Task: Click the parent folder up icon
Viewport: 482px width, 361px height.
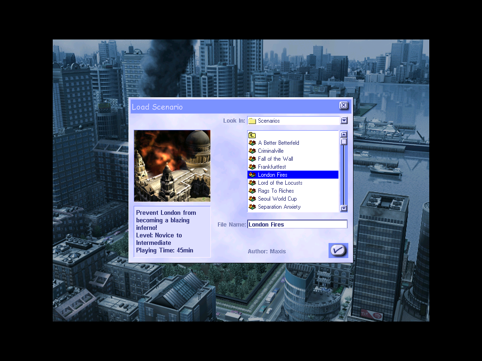Action: point(252,135)
